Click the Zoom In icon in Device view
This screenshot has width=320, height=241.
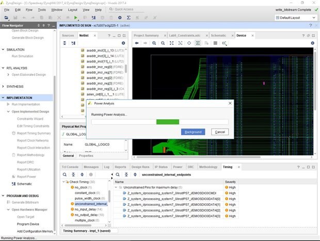click(x=154, y=43)
